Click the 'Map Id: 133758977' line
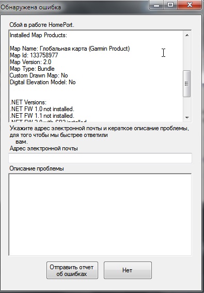The width and height of the screenshot is (204, 293). [x=34, y=55]
